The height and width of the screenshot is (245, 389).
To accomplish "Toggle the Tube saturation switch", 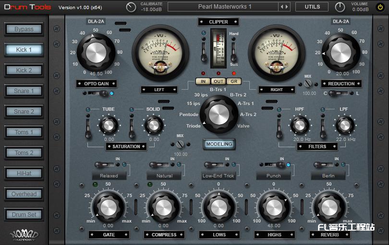I will coord(88,128).
